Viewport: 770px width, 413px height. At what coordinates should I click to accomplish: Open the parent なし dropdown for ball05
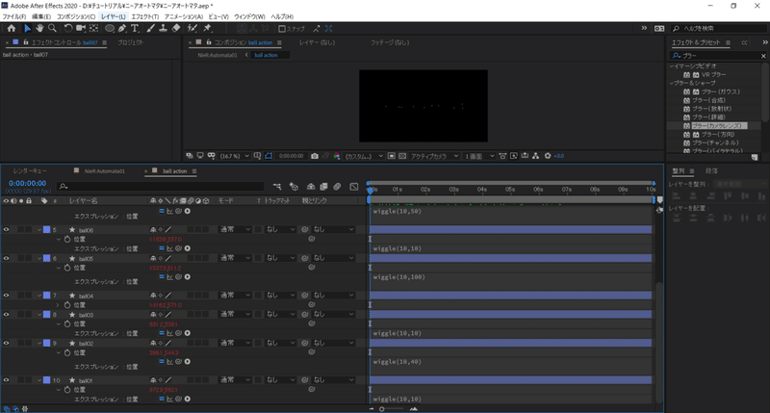tap(333, 258)
